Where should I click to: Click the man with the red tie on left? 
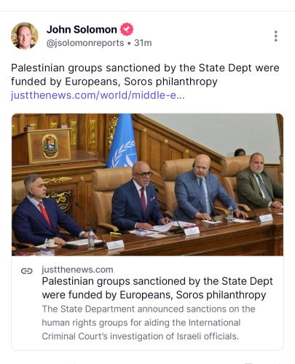click(47, 211)
